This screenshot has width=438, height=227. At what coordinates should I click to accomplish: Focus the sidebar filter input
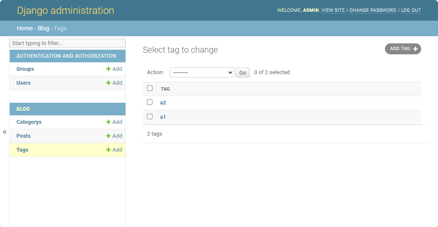68,43
